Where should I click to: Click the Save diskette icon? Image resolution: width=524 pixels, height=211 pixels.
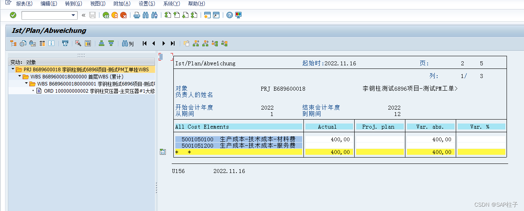[x=92, y=15]
